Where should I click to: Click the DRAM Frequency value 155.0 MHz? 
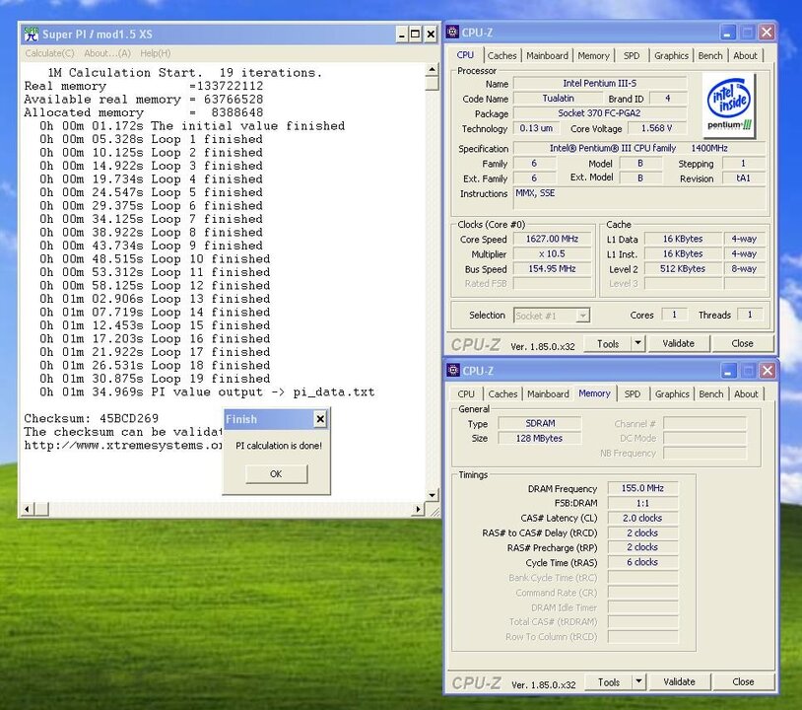pyautogui.click(x=642, y=488)
